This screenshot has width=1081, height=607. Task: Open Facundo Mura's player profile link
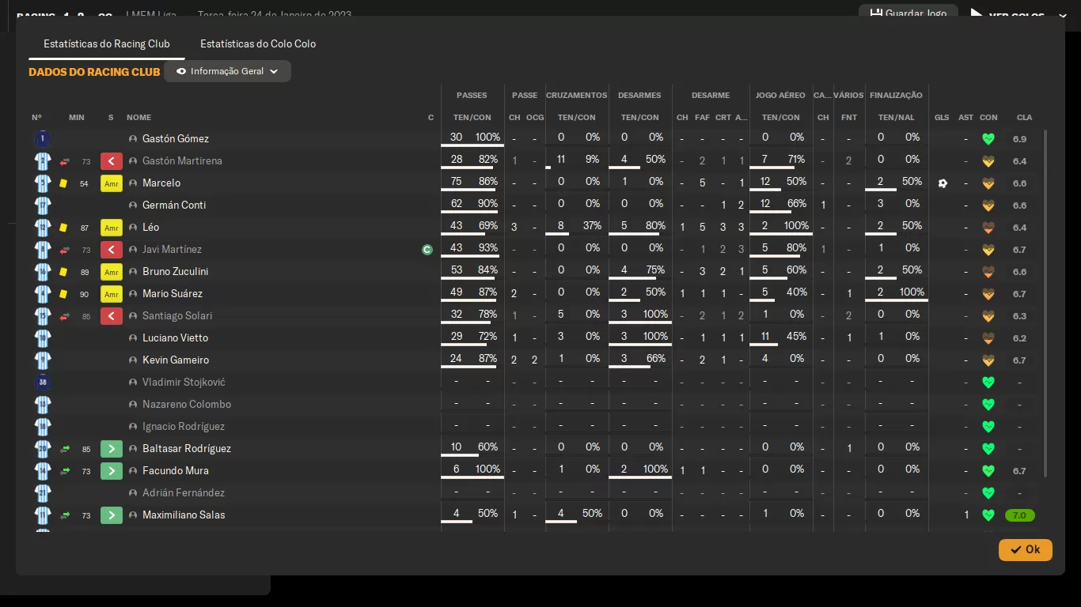[176, 471]
